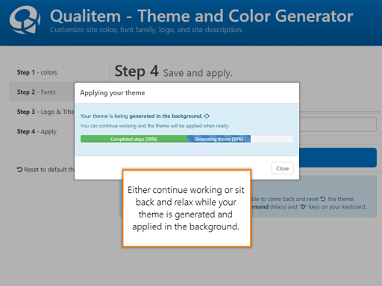Click the 'Customize site colos' subtitle text
This screenshot has height=286, width=382.
tap(146, 30)
